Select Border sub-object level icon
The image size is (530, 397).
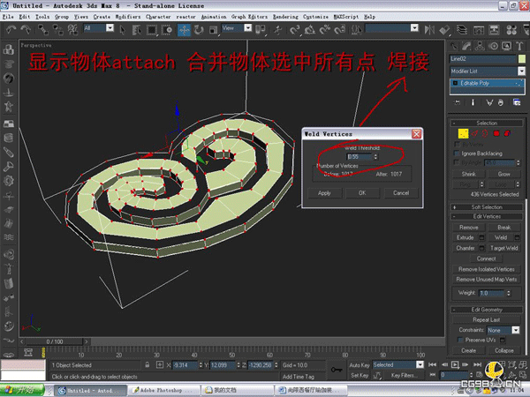point(485,134)
